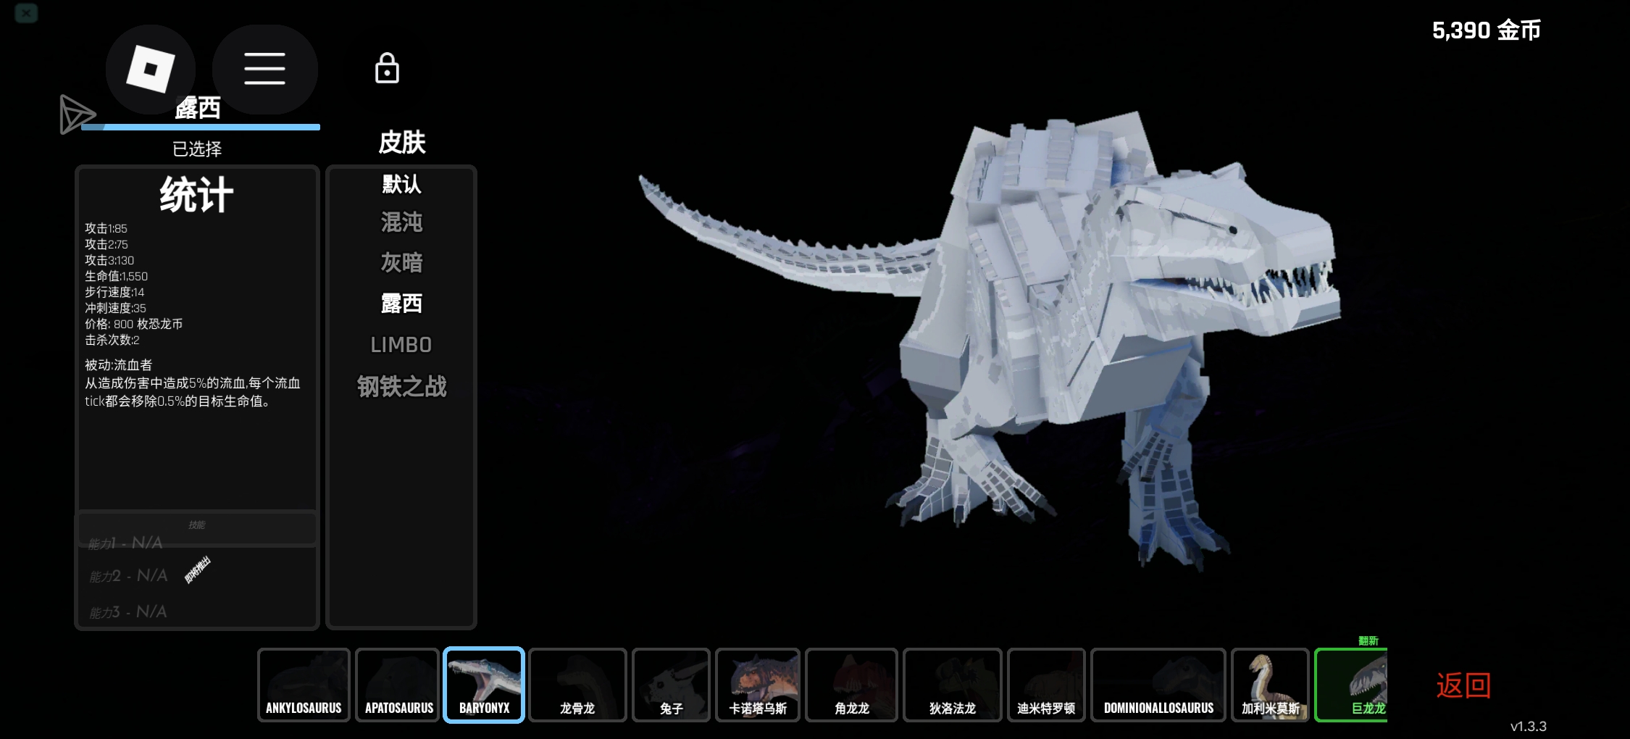Image resolution: width=1630 pixels, height=739 pixels.
Task: Click the 攻击1:85 stat line
Action: [x=106, y=228]
